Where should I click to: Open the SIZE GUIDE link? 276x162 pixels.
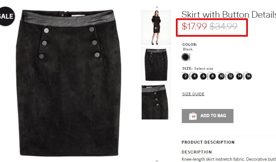point(193,94)
